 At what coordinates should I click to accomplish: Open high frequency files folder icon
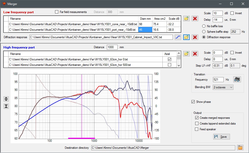(186, 54)
